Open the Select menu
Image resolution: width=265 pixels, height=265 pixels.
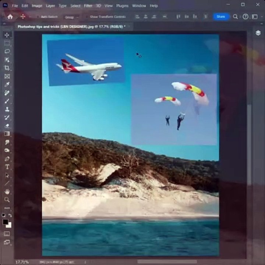pos(75,6)
